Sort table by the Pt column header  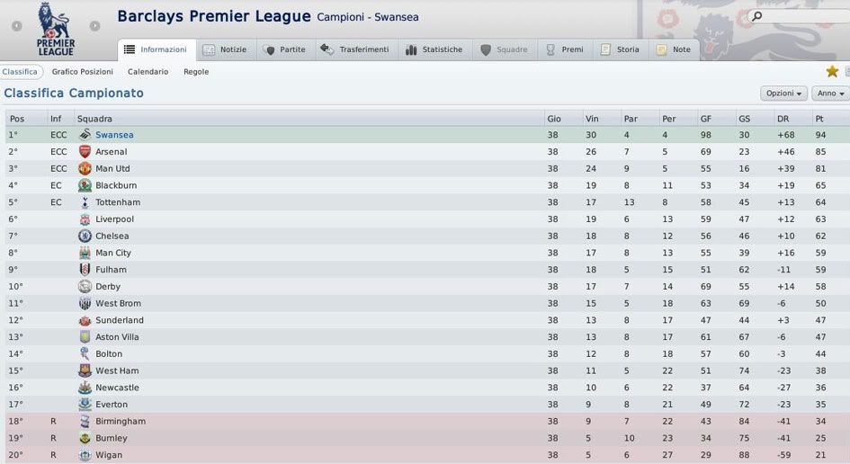(819, 119)
